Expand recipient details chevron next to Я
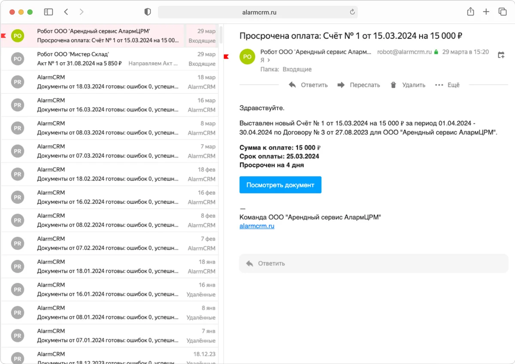Viewport: 515px width, 364px height. point(269,60)
